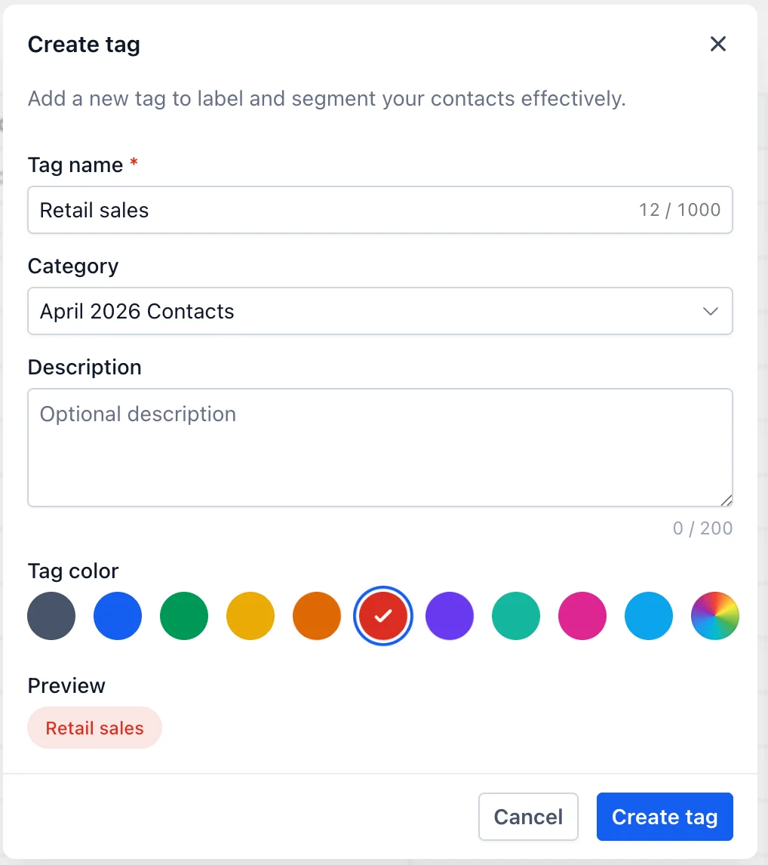
Task: Select the sky blue tag color
Action: [x=648, y=616]
